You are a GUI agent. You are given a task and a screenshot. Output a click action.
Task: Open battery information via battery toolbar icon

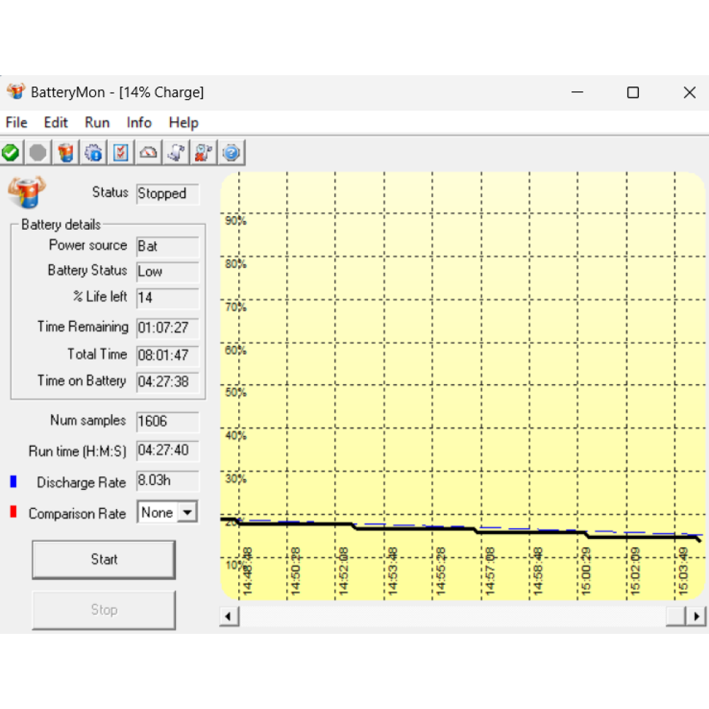66,152
